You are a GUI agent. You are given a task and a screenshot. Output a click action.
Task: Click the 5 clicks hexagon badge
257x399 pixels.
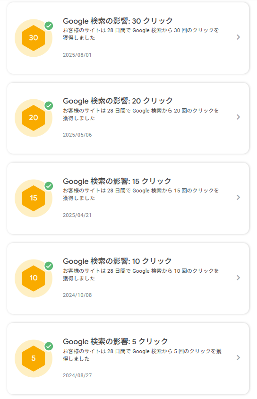(x=34, y=358)
